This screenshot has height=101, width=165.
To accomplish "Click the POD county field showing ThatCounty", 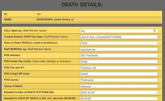I will 119,80.
